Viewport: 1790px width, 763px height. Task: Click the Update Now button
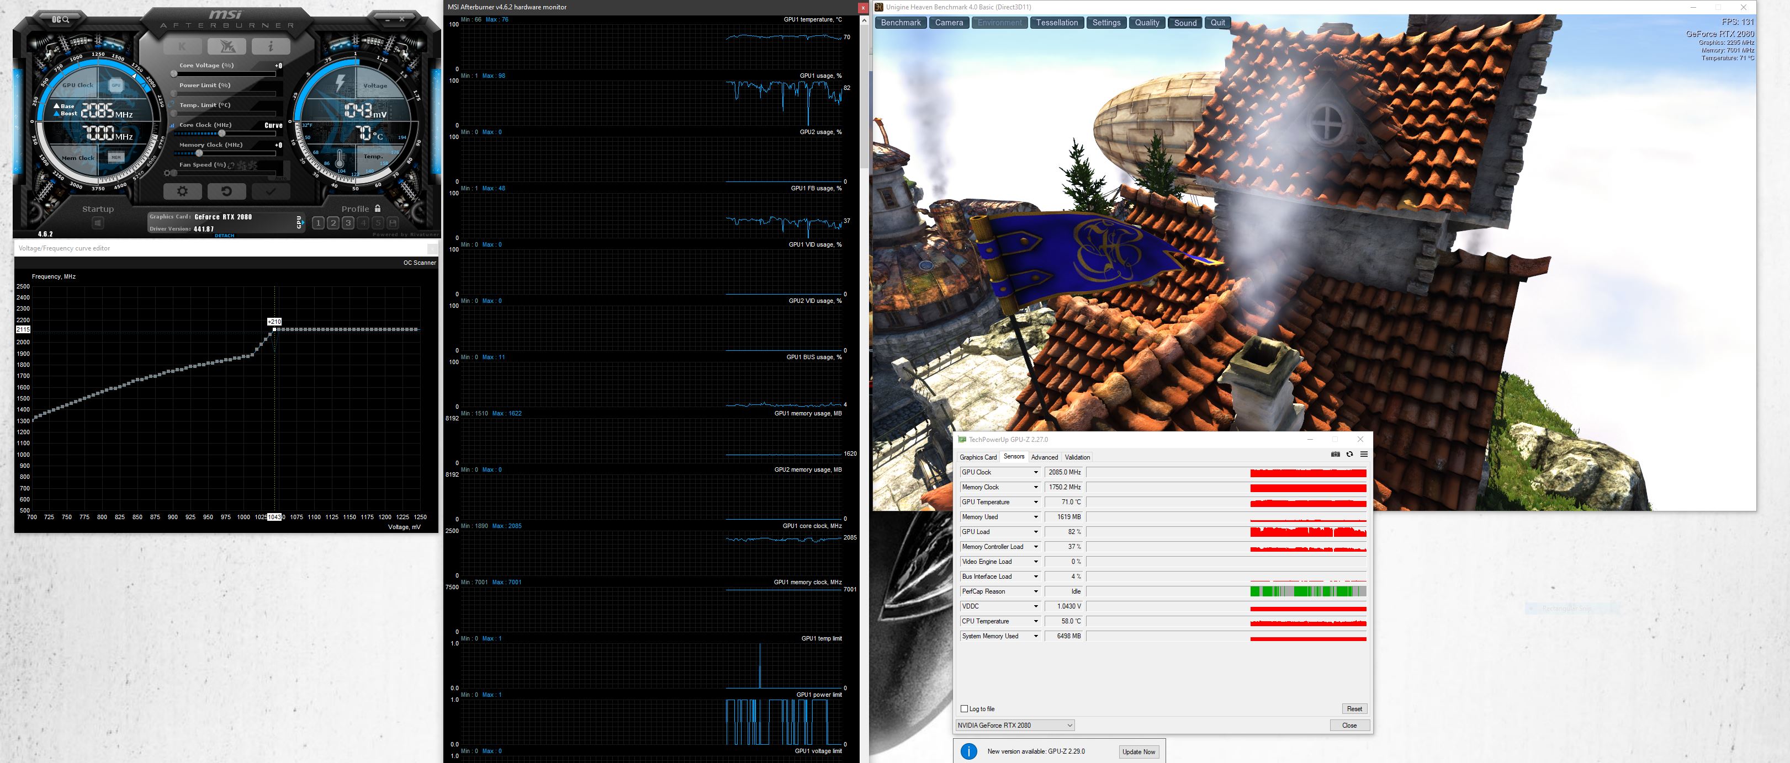click(1139, 752)
